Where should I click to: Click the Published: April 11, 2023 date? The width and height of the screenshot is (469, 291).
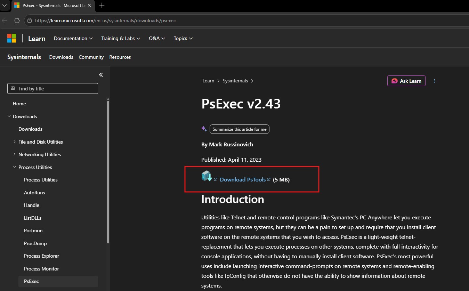tap(232, 160)
